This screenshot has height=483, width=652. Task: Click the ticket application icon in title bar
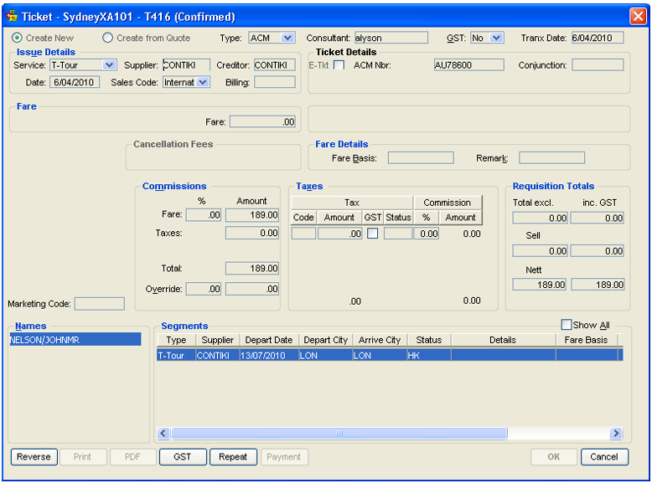coord(12,17)
